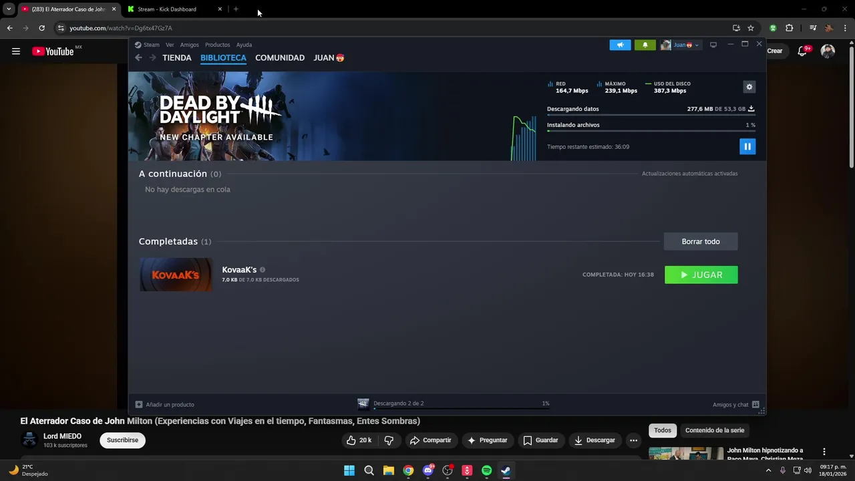855x481 pixels.
Task: Open Steam notifications bell
Action: coord(645,45)
